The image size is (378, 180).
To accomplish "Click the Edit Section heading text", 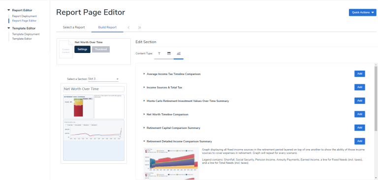I will [x=146, y=42].
